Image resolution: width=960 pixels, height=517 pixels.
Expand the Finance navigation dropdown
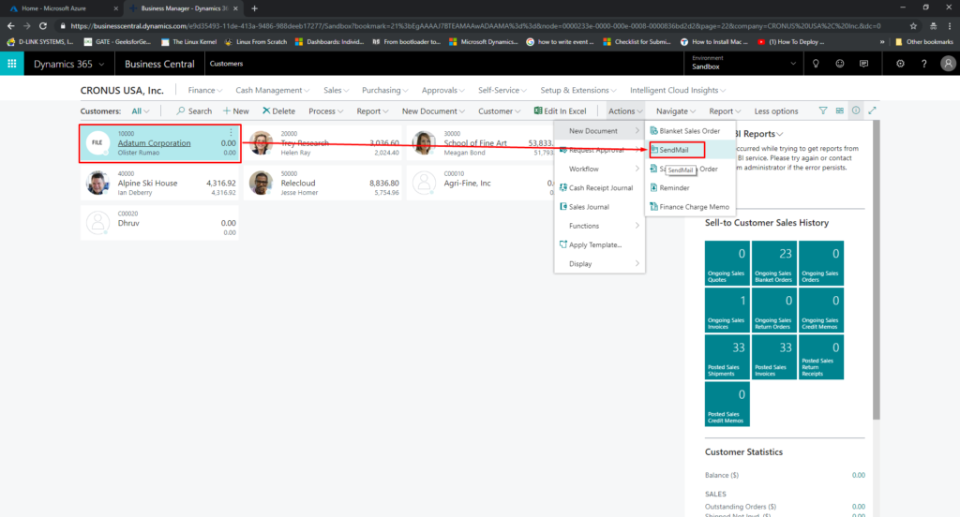click(205, 90)
